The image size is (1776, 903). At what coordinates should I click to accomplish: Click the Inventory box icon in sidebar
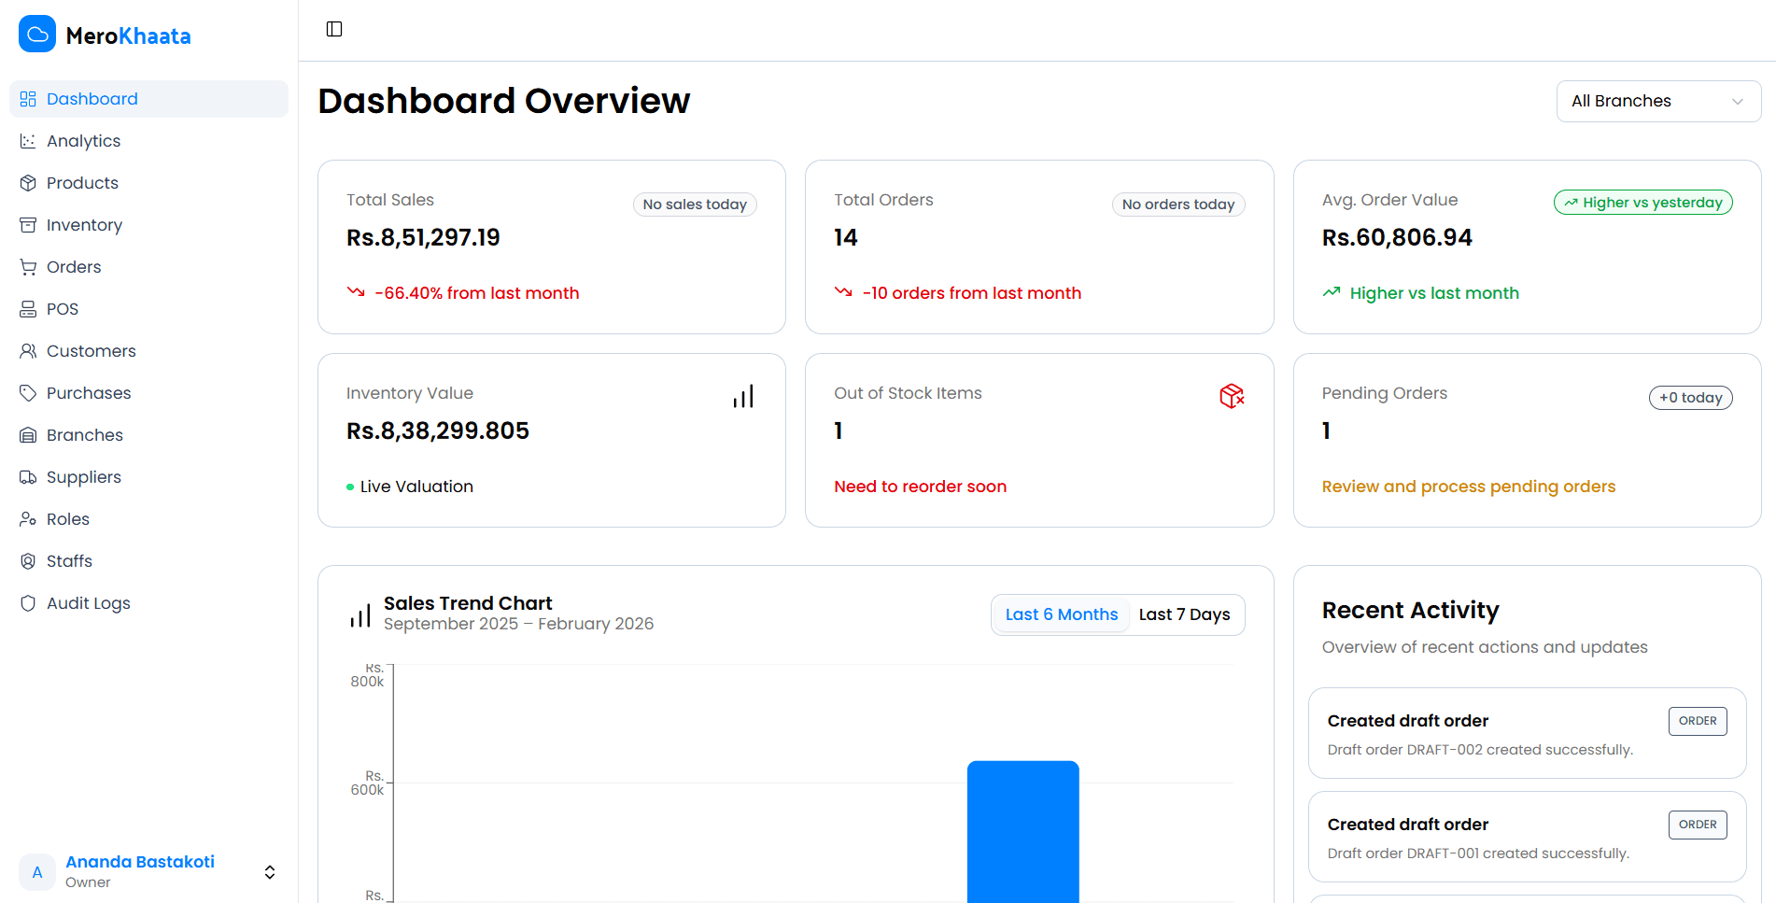29,224
